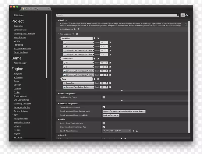Viewport: 202px width, 154px height.
Task: Click the settings panel vertical scrollbar
Action: click(x=189, y=77)
